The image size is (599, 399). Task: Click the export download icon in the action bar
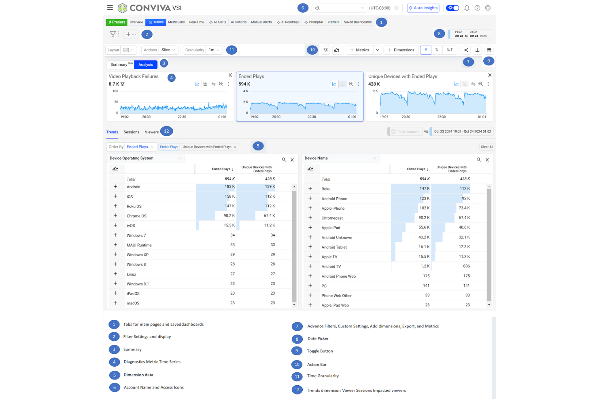tap(478, 50)
